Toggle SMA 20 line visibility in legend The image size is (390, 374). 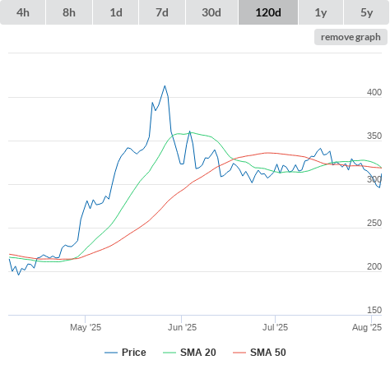click(x=198, y=353)
